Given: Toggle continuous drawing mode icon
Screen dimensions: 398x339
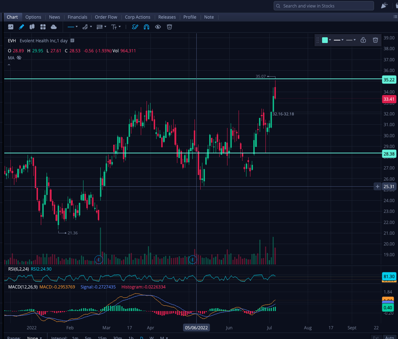Looking at the screenshot, I should pos(135,27).
